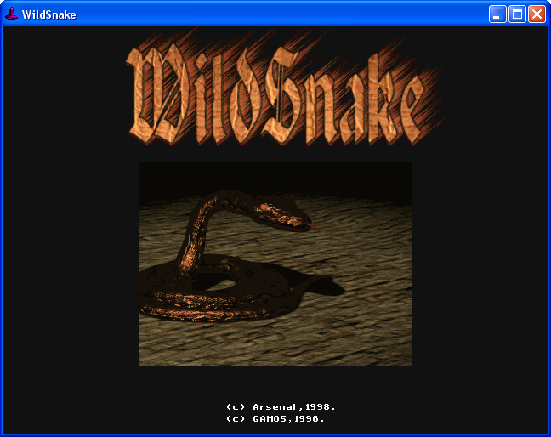Click the WildSnake joystick icon in title bar

pyautogui.click(x=11, y=14)
